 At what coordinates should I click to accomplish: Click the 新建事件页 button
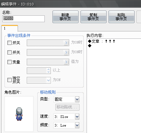pos(65,17)
